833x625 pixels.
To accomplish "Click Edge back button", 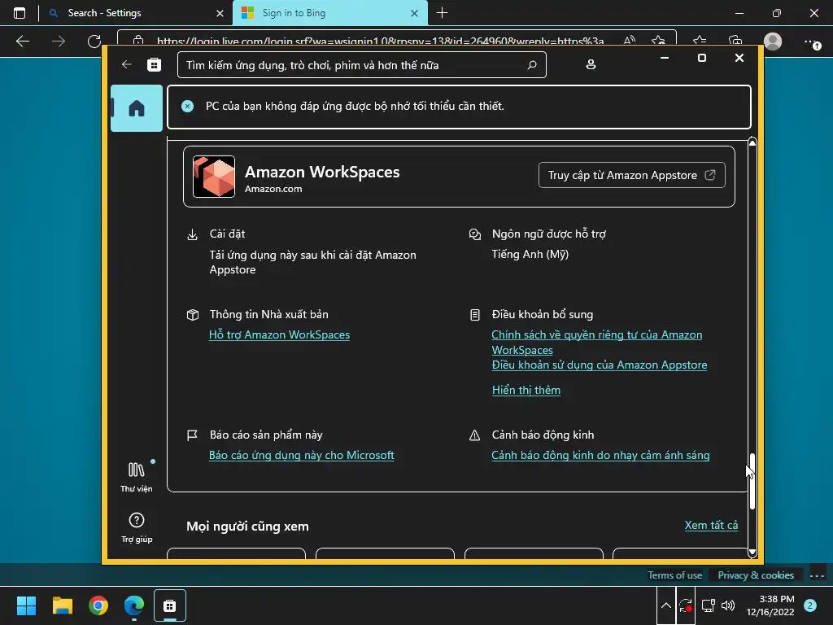I will point(23,41).
